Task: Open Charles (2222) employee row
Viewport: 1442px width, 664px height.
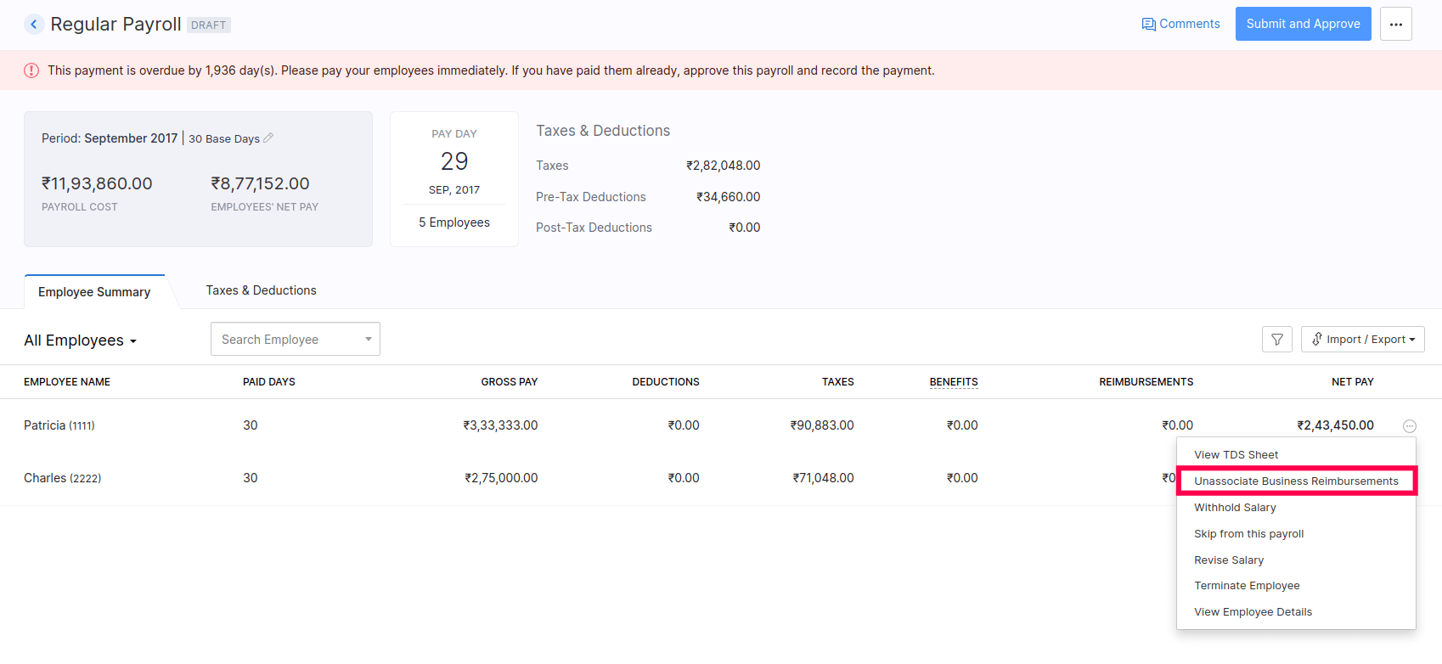Action: tap(62, 478)
